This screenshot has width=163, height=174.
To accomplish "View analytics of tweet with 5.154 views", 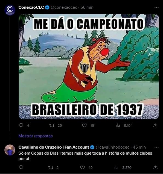I will click(x=118, y=125).
